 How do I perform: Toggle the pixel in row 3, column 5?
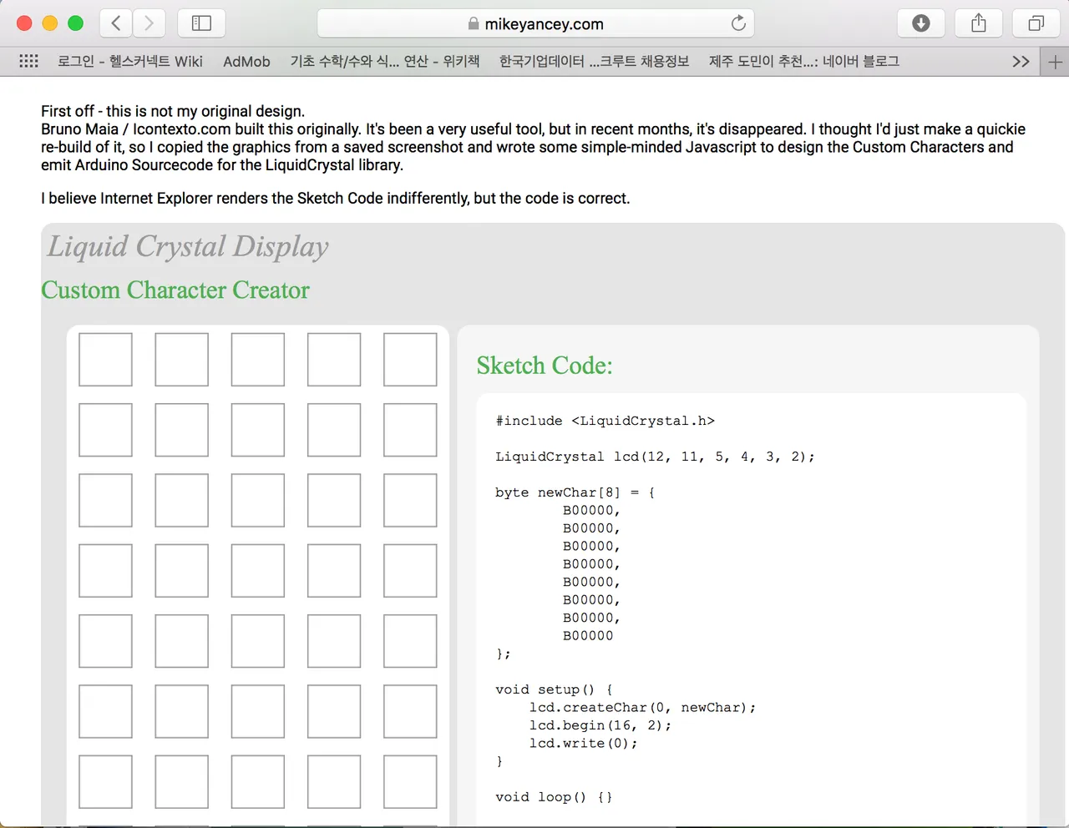410,500
